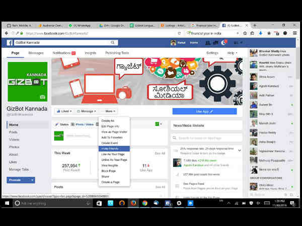Open a new browser tab with plus
The image size is (302, 226).
(255, 26)
